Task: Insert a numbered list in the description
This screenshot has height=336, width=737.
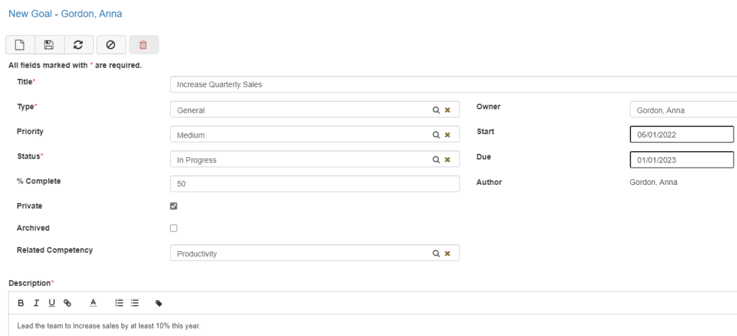Action: [119, 304]
